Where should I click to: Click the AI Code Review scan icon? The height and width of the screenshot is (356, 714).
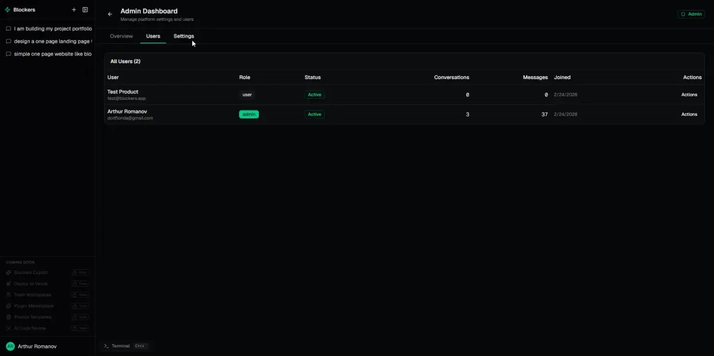coord(8,328)
